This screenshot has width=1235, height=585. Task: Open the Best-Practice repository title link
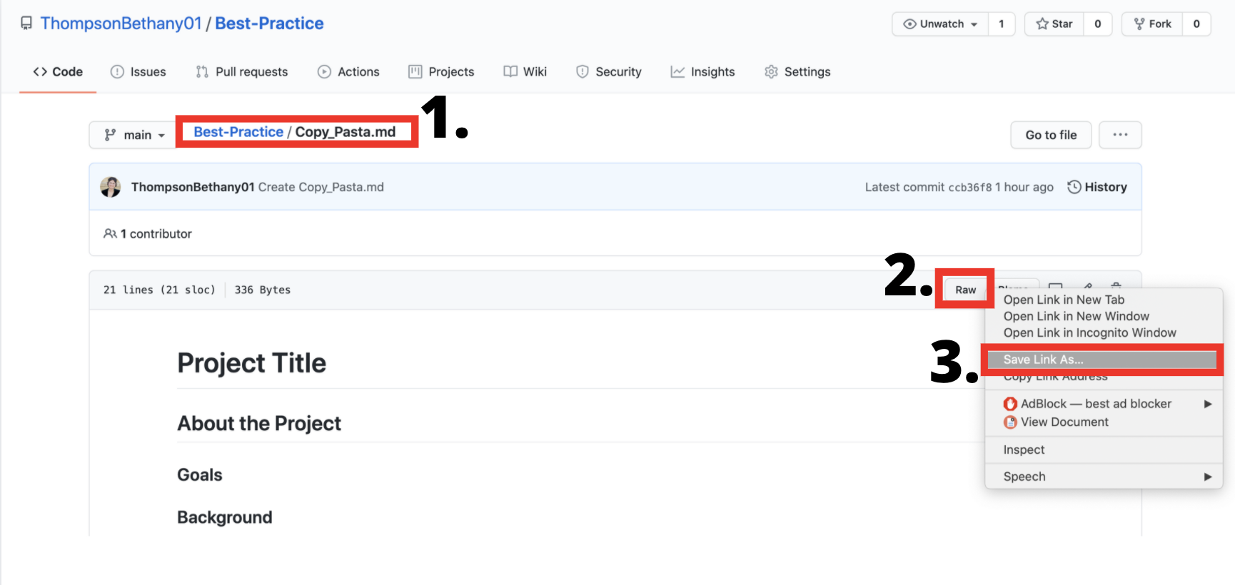point(269,24)
